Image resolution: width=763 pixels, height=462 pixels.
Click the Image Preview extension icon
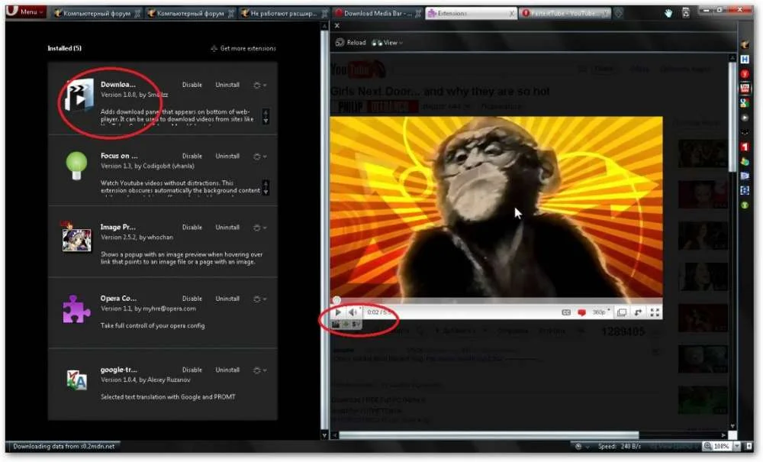76,238
